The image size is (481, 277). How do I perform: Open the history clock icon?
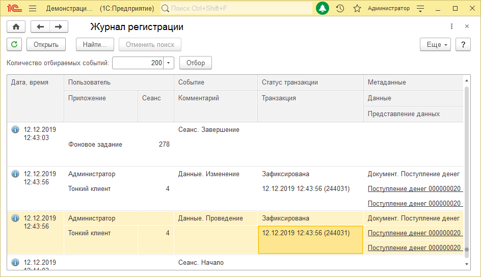[x=340, y=8]
